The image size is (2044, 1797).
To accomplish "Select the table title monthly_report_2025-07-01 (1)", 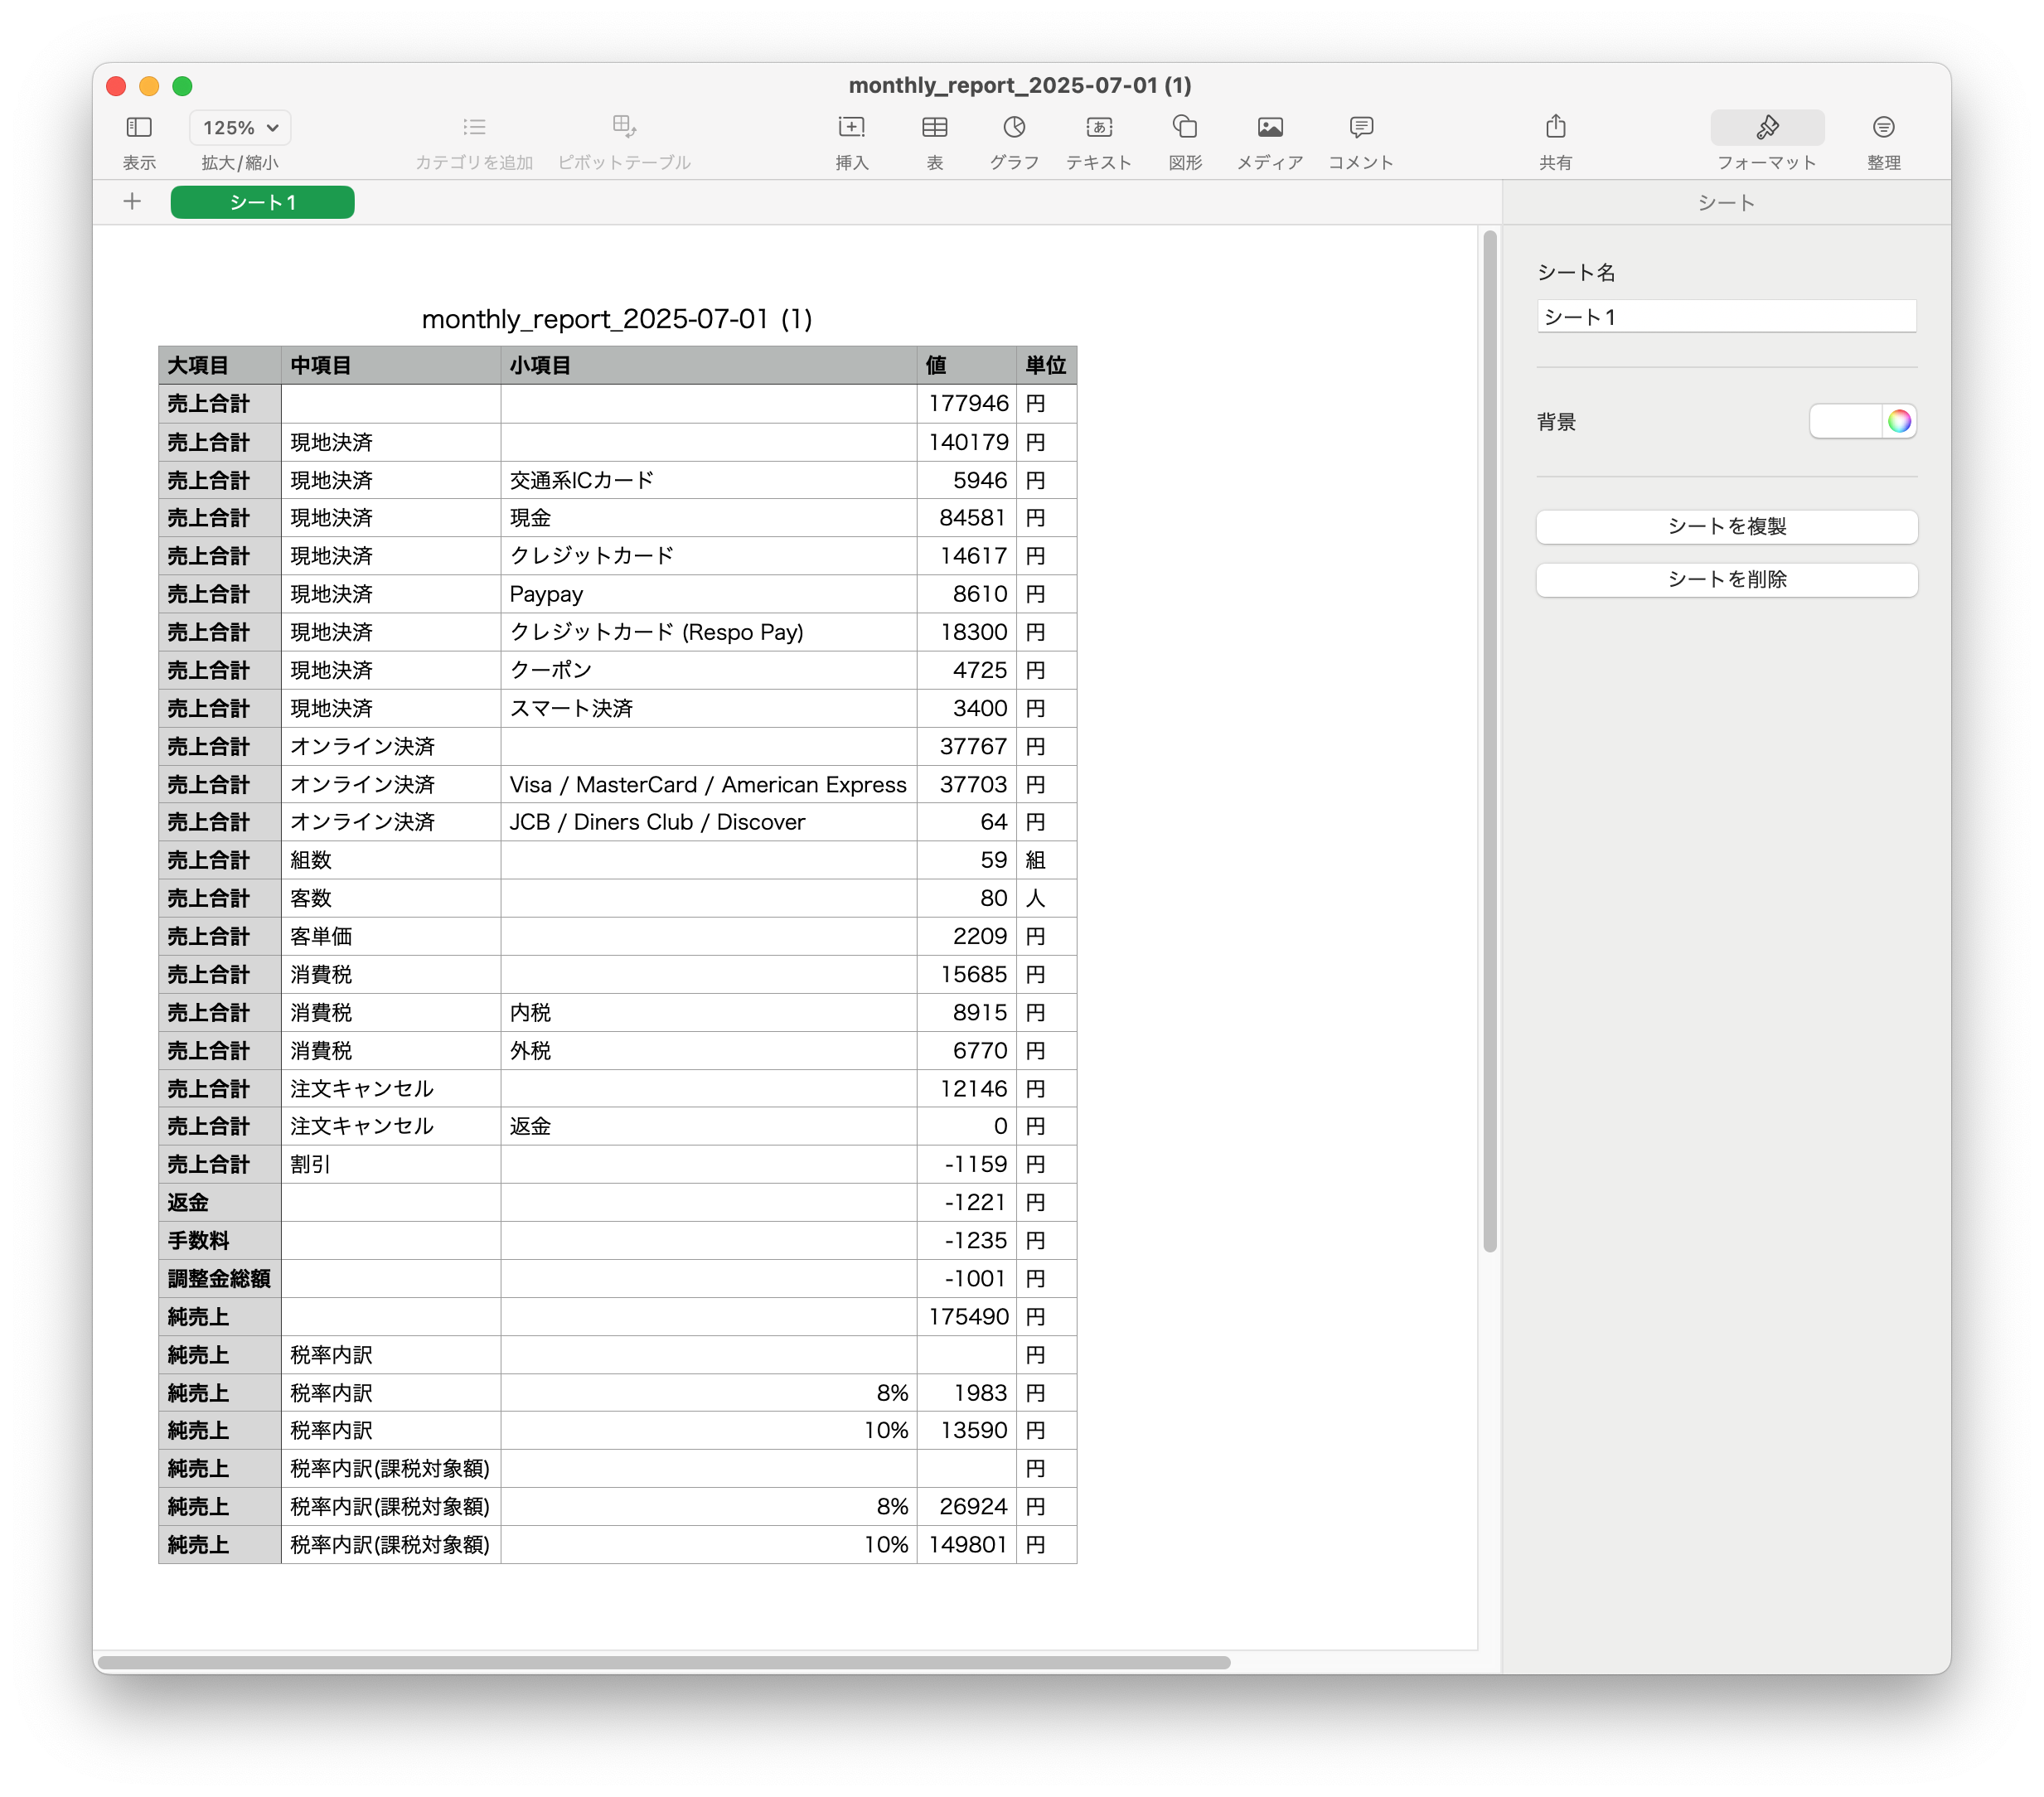I will pyautogui.click(x=617, y=319).
